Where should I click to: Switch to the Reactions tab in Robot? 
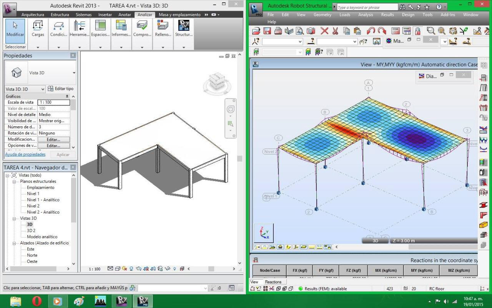(273, 282)
